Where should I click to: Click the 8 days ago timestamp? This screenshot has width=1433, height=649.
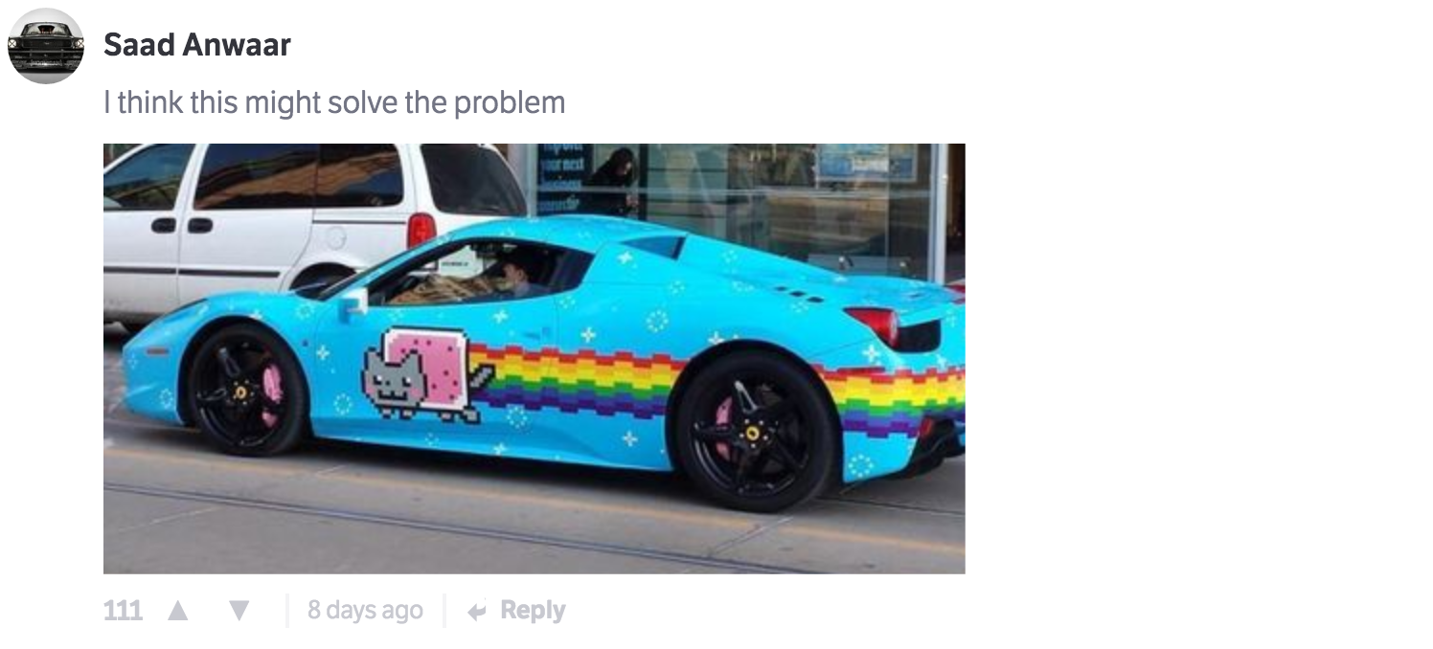click(365, 611)
